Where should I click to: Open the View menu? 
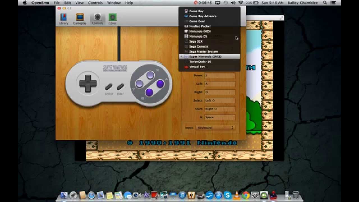(x=79, y=3)
